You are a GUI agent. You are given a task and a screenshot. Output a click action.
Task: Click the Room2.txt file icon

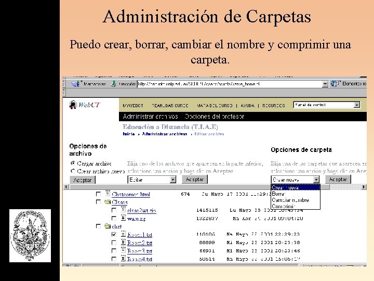[x=123, y=242]
